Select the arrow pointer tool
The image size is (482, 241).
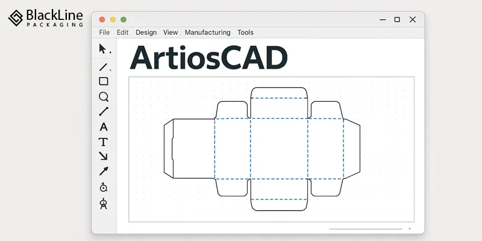click(103, 49)
